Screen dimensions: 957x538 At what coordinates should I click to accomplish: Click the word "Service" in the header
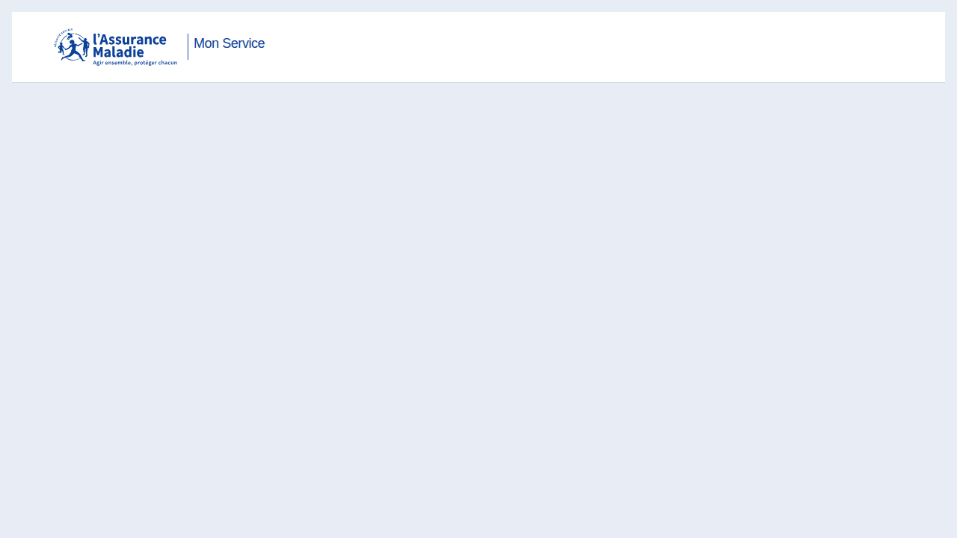point(244,43)
